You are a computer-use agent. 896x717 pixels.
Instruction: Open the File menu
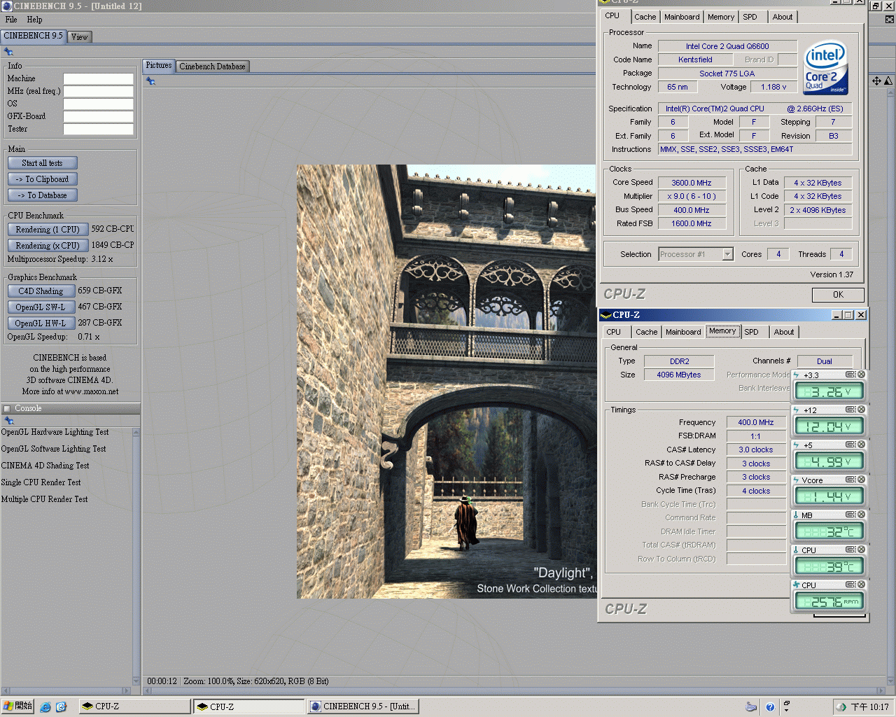coord(11,20)
